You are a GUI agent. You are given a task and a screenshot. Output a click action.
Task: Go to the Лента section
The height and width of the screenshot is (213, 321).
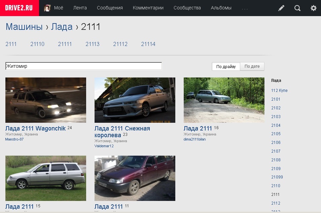[80, 8]
